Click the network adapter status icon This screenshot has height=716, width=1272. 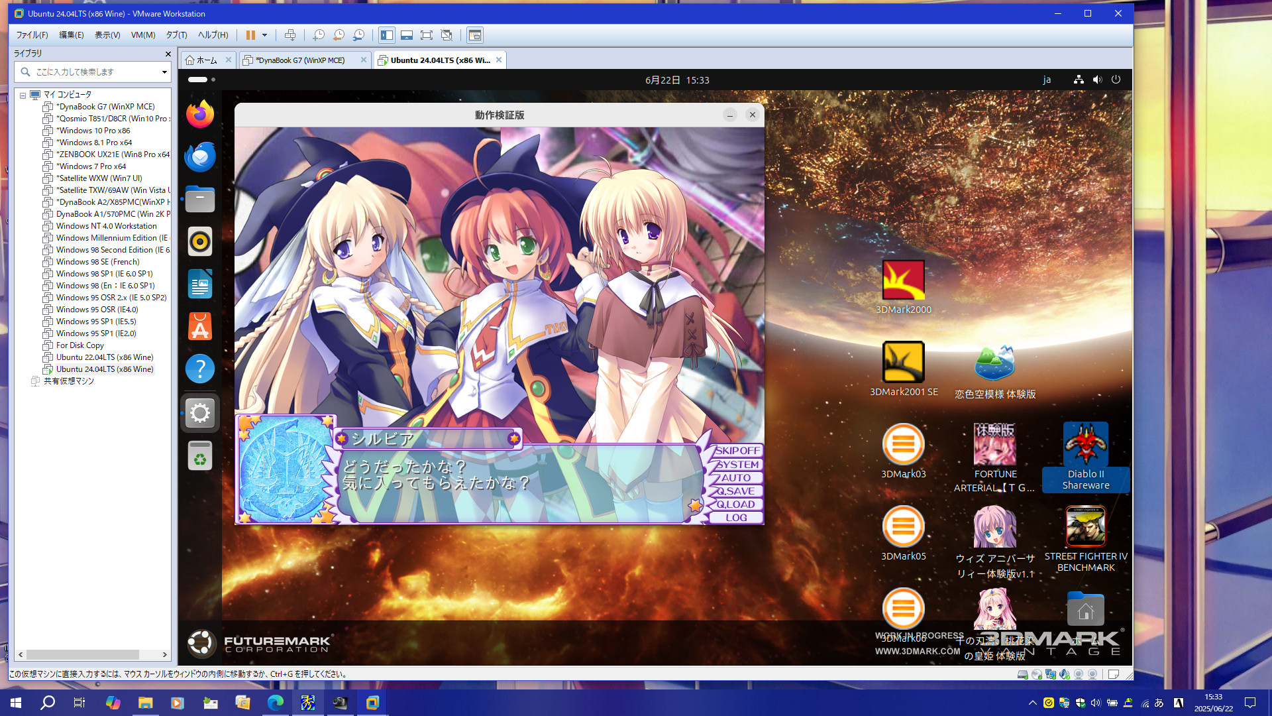click(1051, 674)
